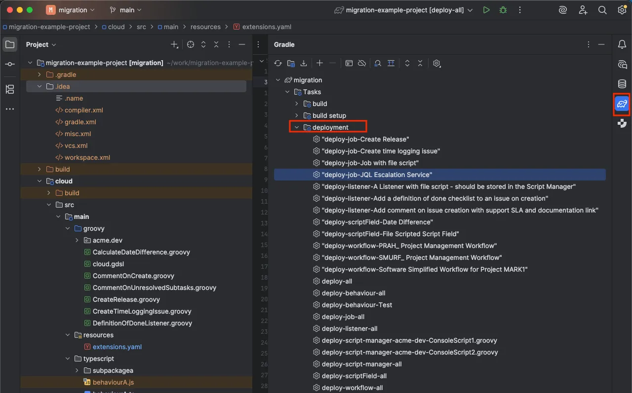
Task: Expand the .gradle folder
Action: [40, 74]
